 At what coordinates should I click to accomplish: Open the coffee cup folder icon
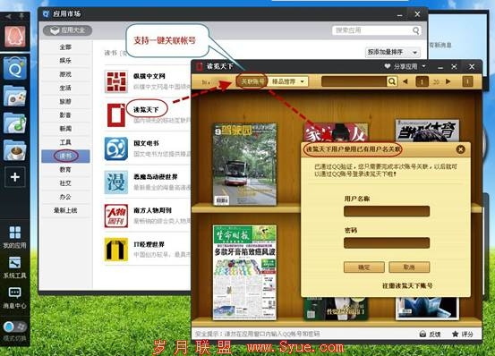point(15,150)
